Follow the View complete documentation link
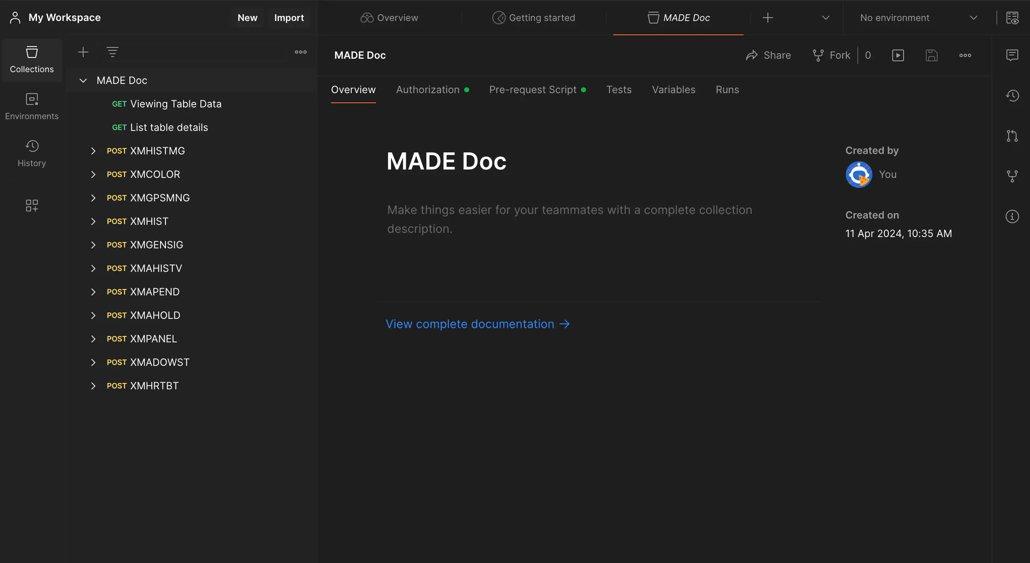Viewport: 1030px width, 563px height. [x=478, y=324]
